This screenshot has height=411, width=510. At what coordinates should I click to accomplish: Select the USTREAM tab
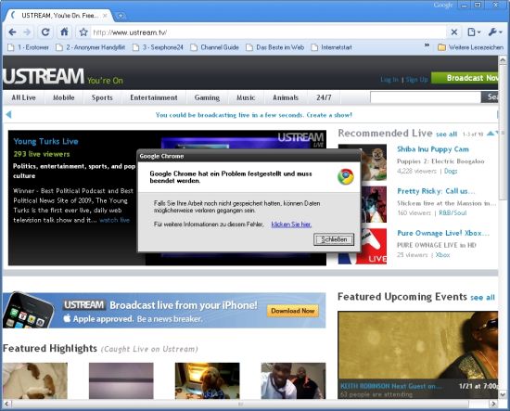point(58,15)
